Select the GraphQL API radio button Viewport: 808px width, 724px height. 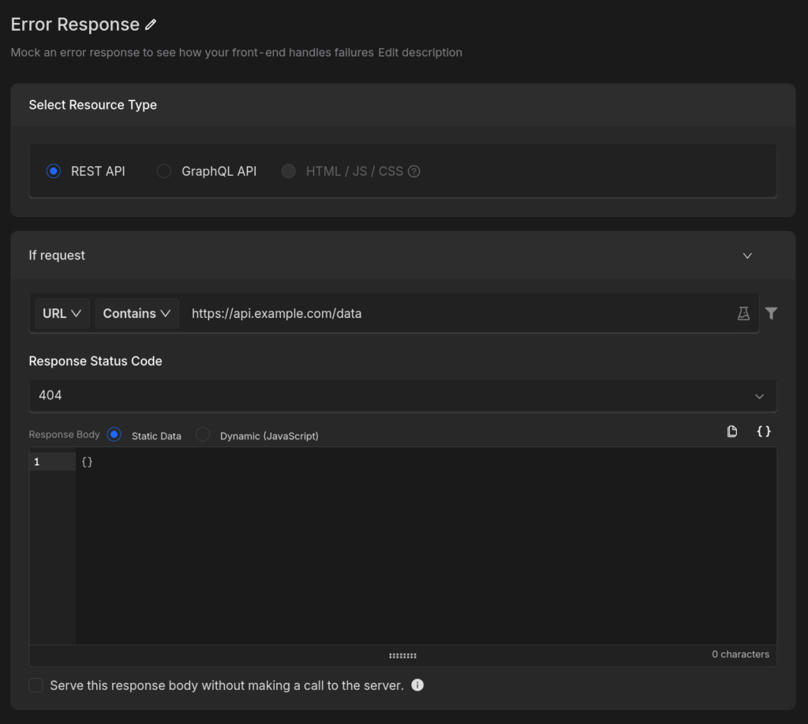click(x=164, y=171)
